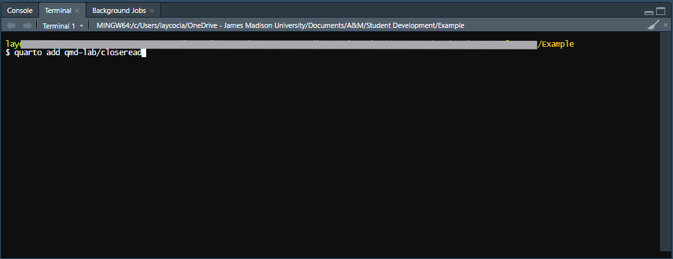Close the Background Jobs tab

(151, 11)
